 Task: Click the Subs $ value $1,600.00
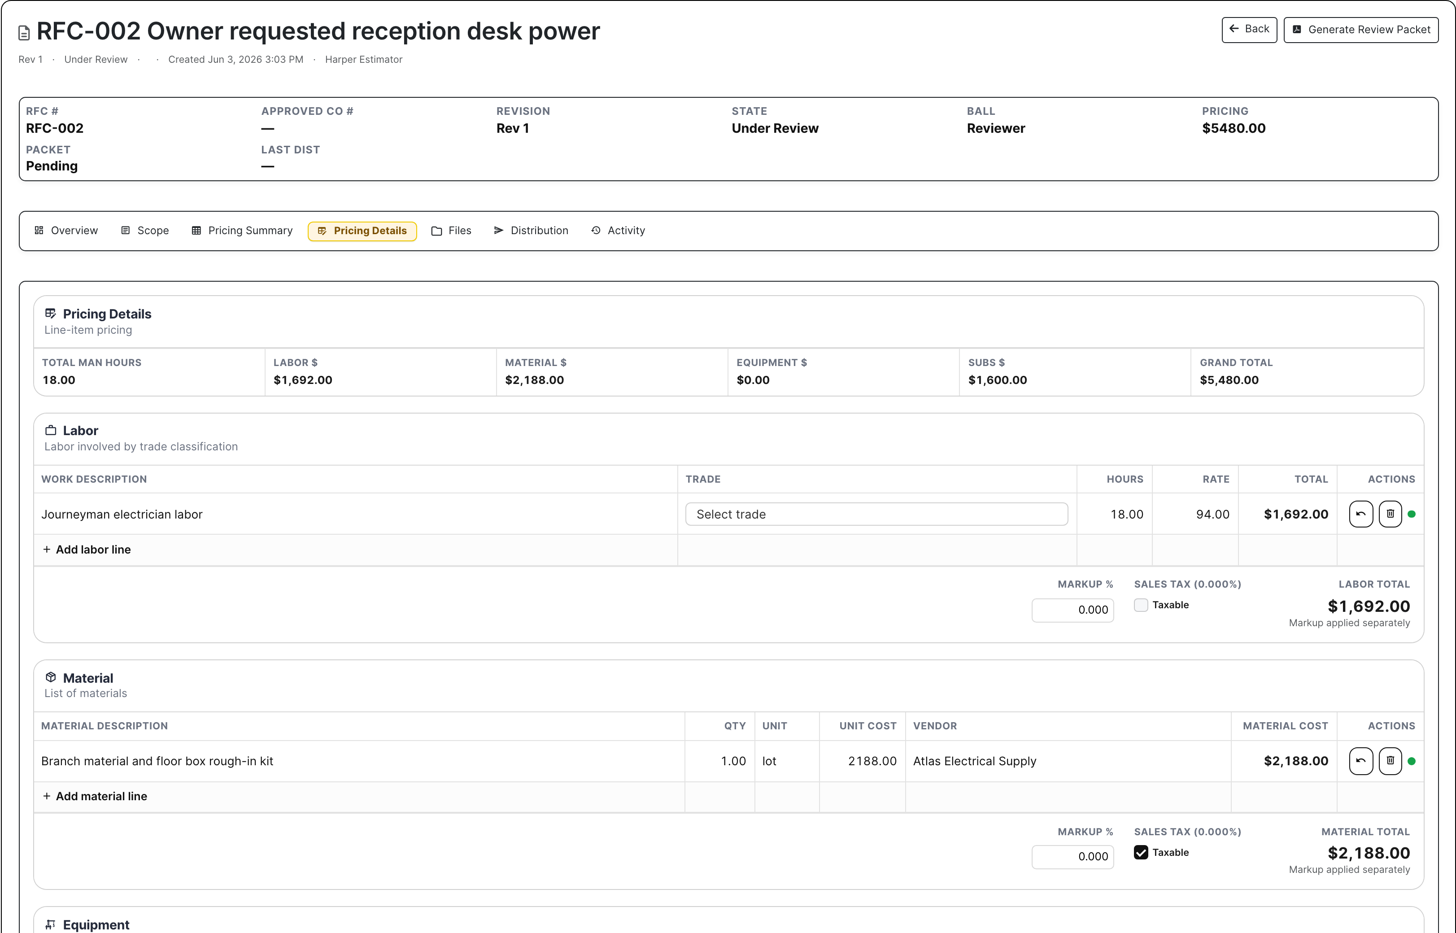(998, 380)
